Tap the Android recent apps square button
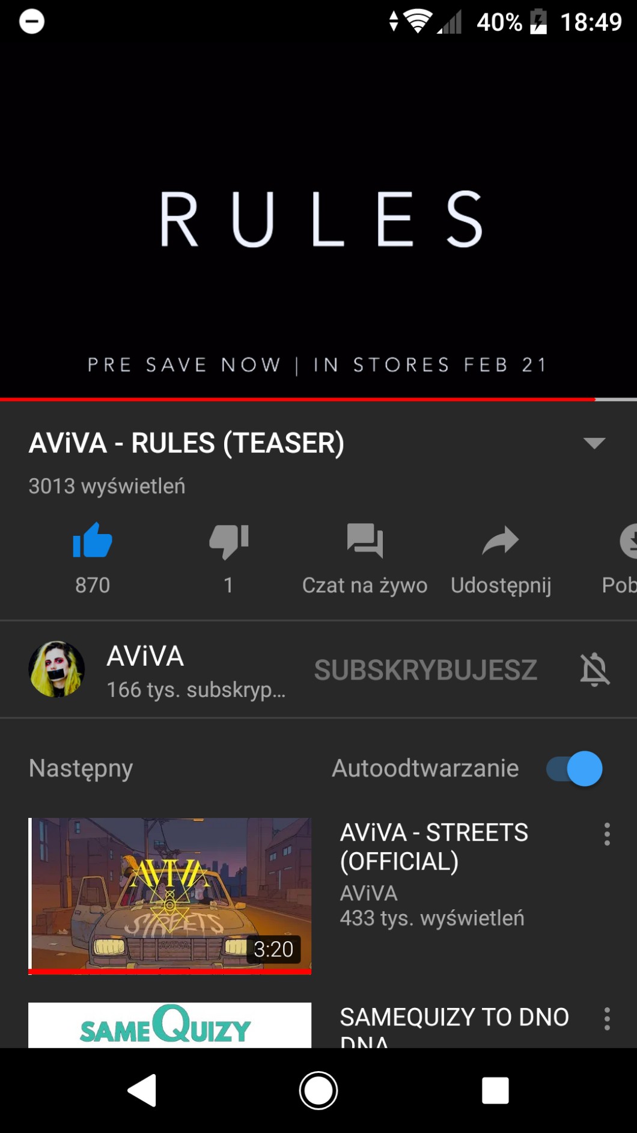Screen dimensions: 637x1133 tap(495, 1090)
